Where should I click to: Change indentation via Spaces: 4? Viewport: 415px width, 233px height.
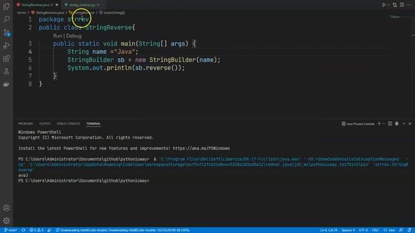(x=348, y=230)
